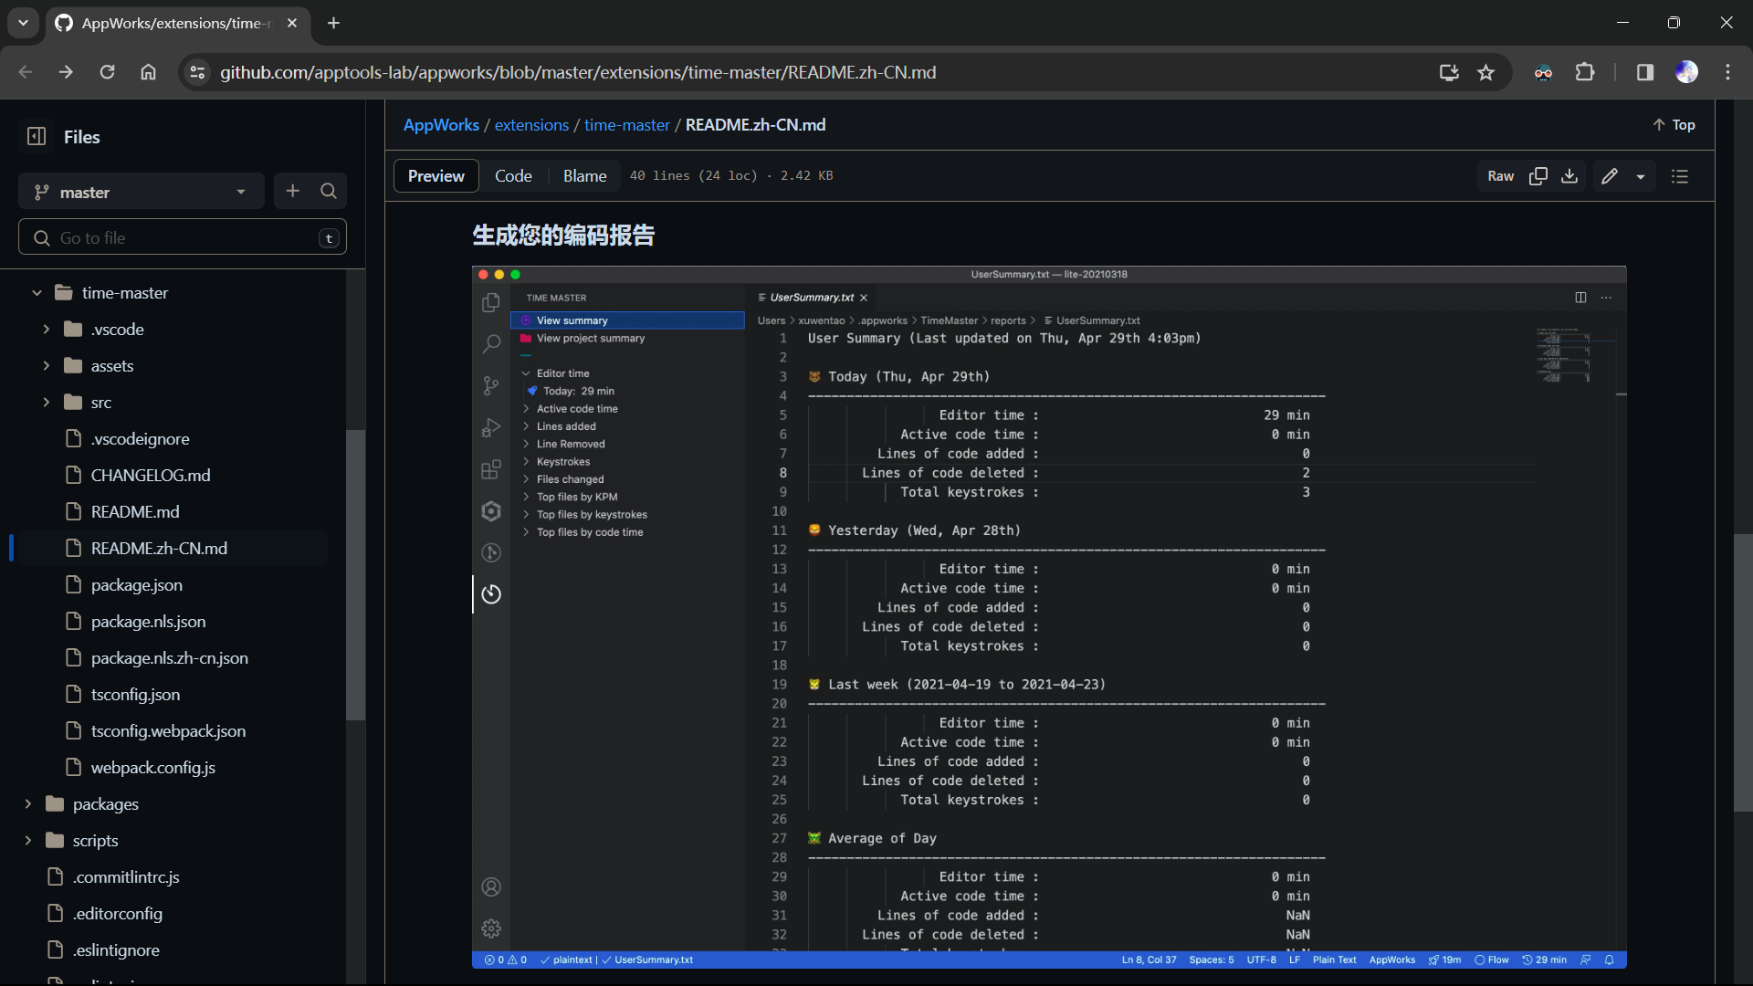Click the add file plus icon
The width and height of the screenshot is (1753, 986).
pyautogui.click(x=292, y=191)
